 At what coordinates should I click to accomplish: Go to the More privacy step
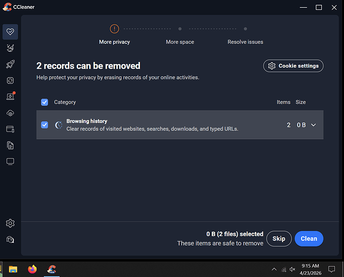click(114, 42)
